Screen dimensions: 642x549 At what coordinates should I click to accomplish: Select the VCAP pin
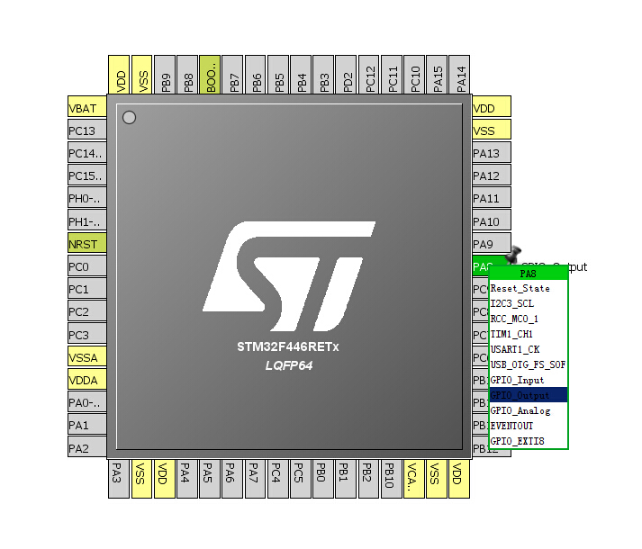coord(414,479)
